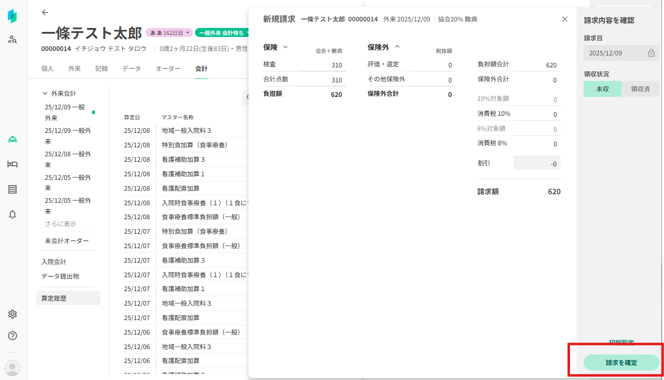Expand the 保険 section chevron
This screenshot has height=380, width=664.
pyautogui.click(x=285, y=47)
